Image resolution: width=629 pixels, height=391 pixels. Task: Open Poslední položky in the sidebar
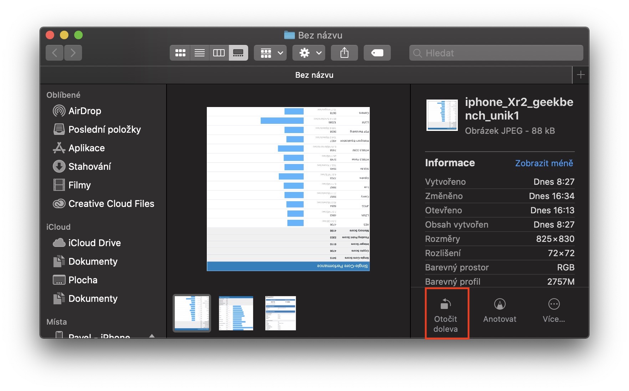97,130
